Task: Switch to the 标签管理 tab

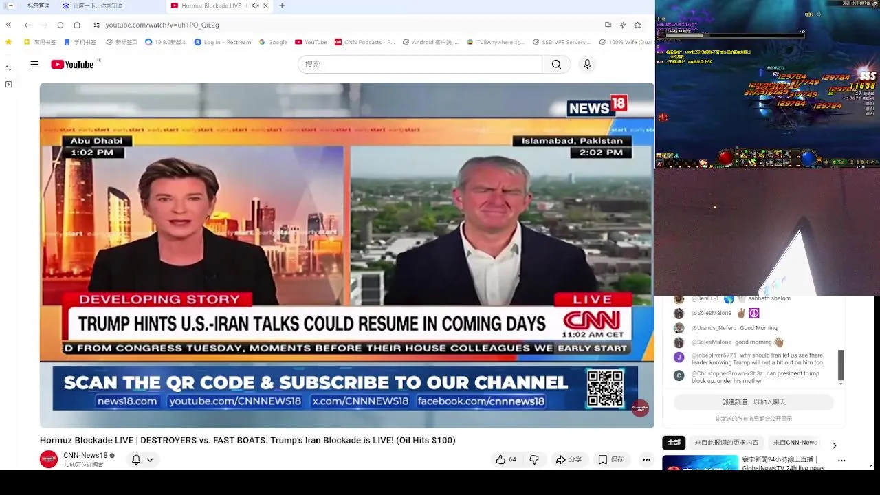Action: coord(38,5)
